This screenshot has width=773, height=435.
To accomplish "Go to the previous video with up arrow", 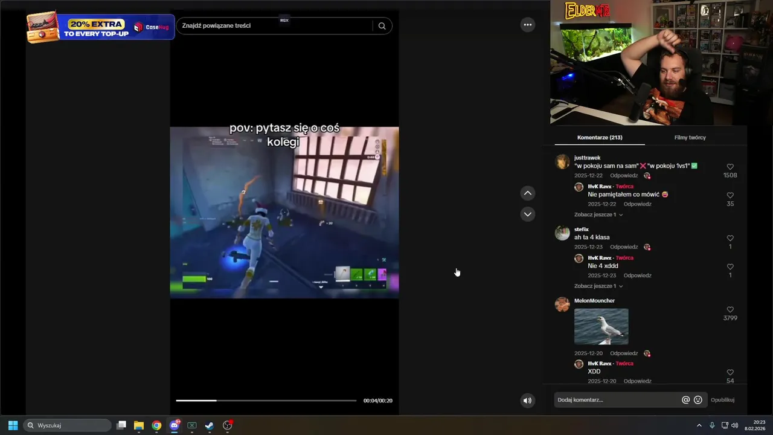I will 528,193.
